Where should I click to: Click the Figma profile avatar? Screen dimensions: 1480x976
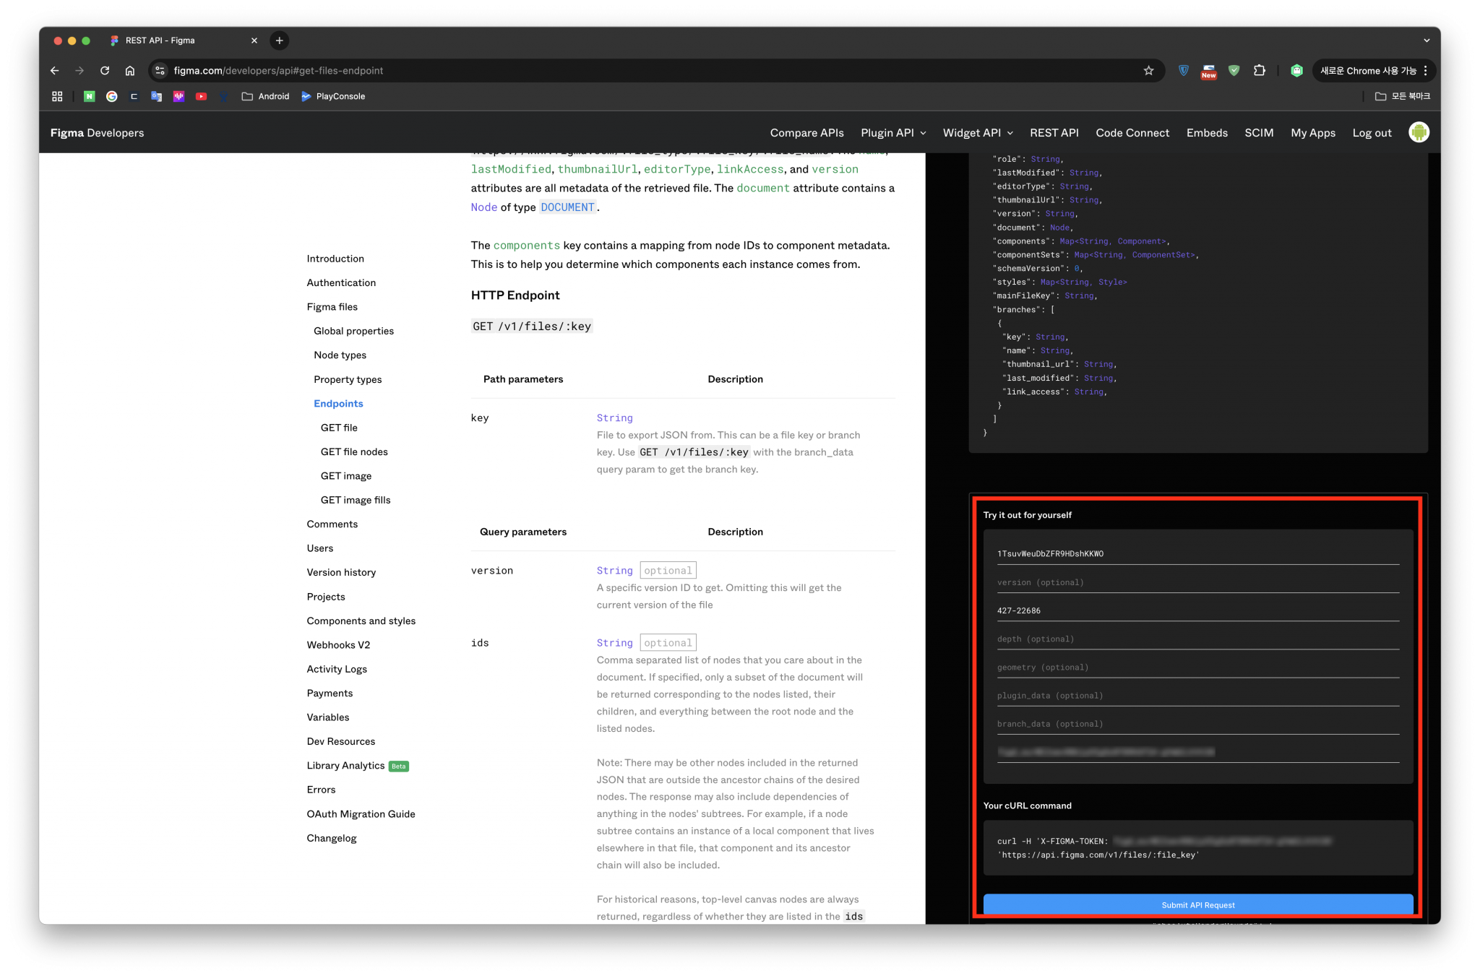tap(1419, 132)
